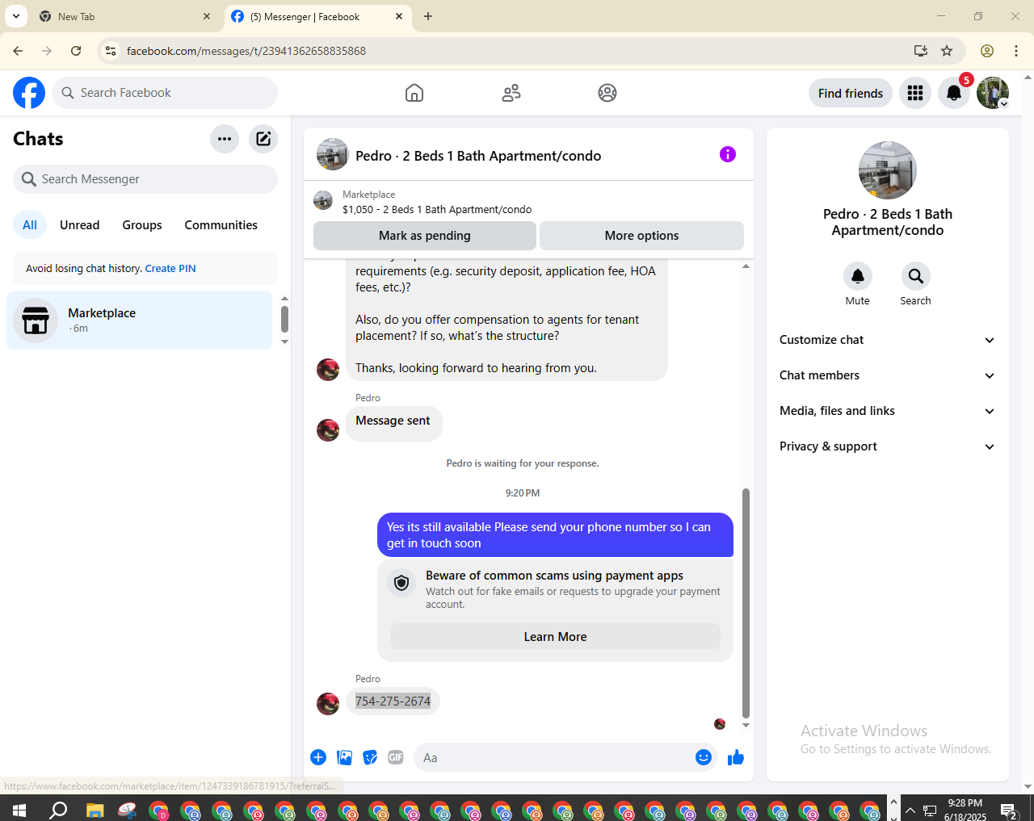Open the notifications bell

click(954, 93)
